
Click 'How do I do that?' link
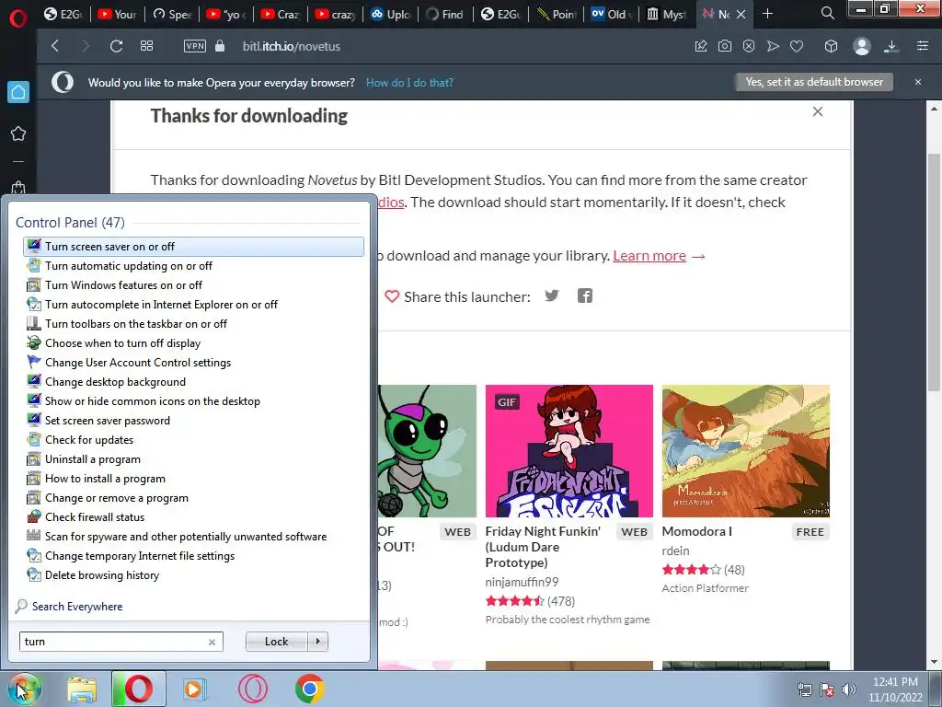point(409,82)
